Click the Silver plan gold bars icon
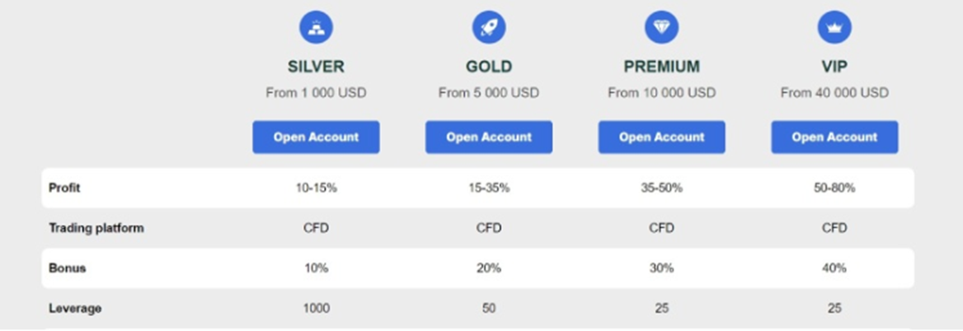 click(x=316, y=28)
